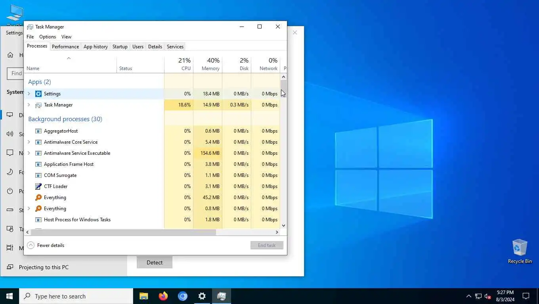
Task: Click the Task Manager process row icon
Action: (38, 105)
